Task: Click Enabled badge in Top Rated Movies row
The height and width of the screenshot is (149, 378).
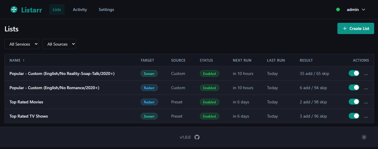Action: pyautogui.click(x=209, y=102)
